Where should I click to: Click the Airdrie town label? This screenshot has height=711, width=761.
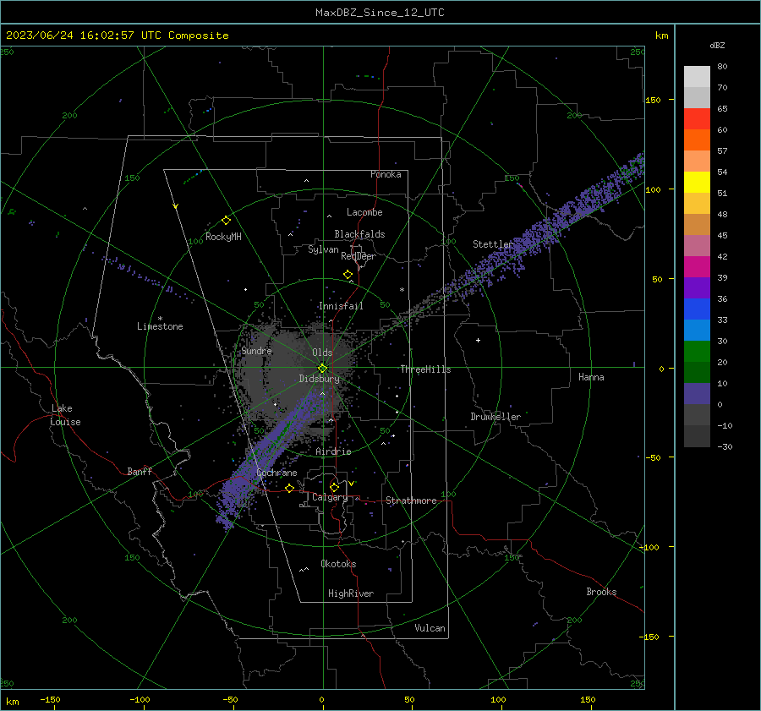click(x=333, y=451)
